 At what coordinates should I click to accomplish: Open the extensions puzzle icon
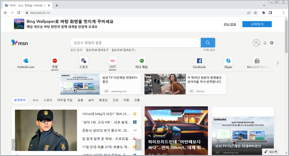pyautogui.click(x=263, y=13)
